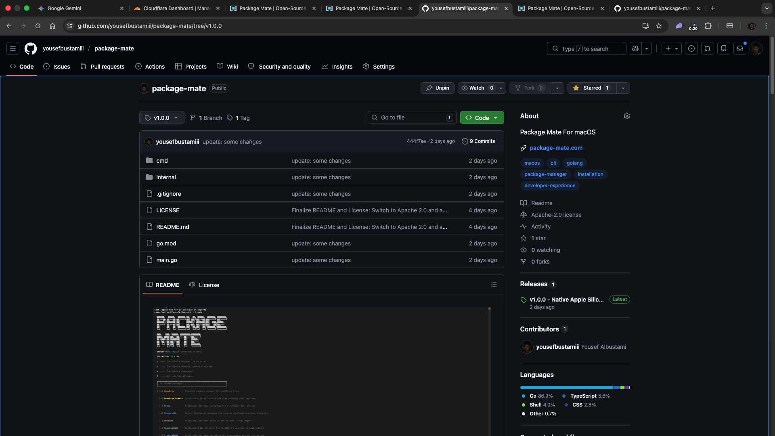
Task: Open the package-mate.com website link
Action: 556,148
